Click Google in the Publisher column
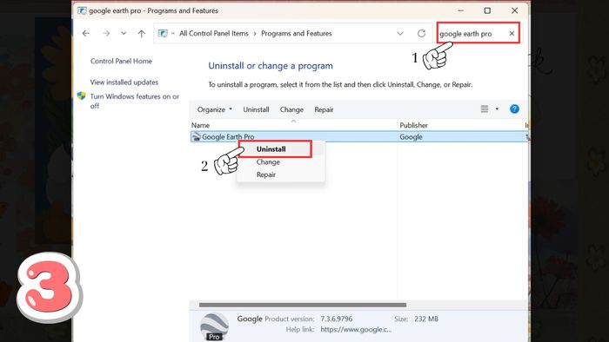Image resolution: width=609 pixels, height=342 pixels. pos(411,137)
